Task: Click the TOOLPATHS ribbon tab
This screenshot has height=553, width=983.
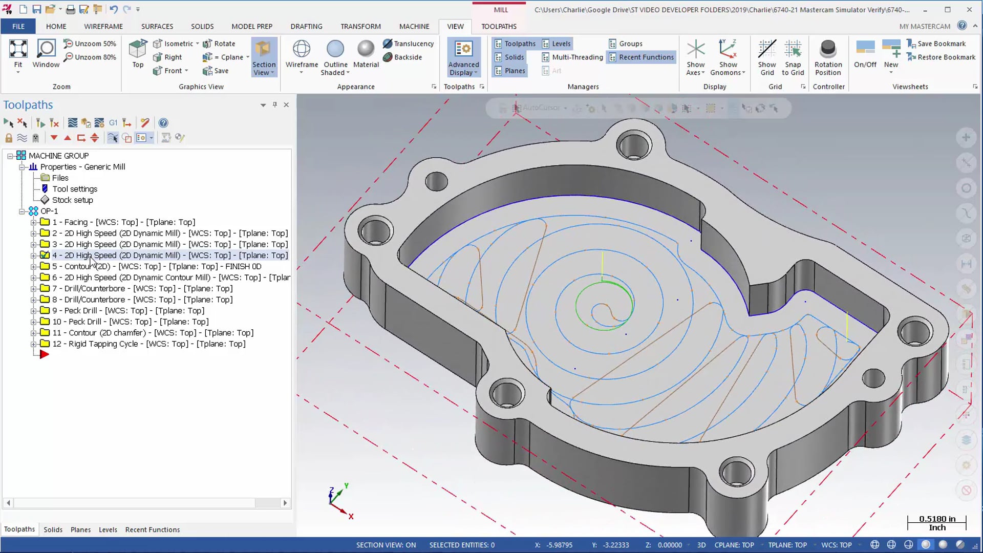Action: point(499,26)
